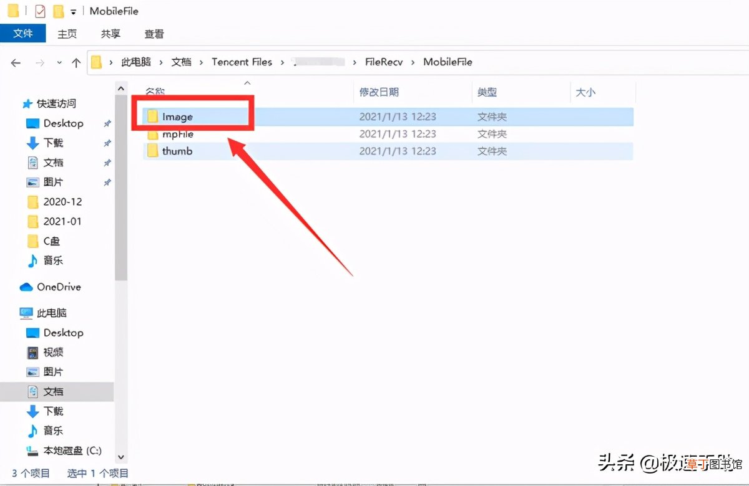This screenshot has height=486, width=749.
Task: Go up one folder level arrow
Action: pos(76,62)
